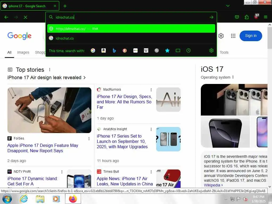The height and width of the screenshot is (204, 272).
Task: Search this time with Google icon
Action: pyautogui.click(x=93, y=50)
